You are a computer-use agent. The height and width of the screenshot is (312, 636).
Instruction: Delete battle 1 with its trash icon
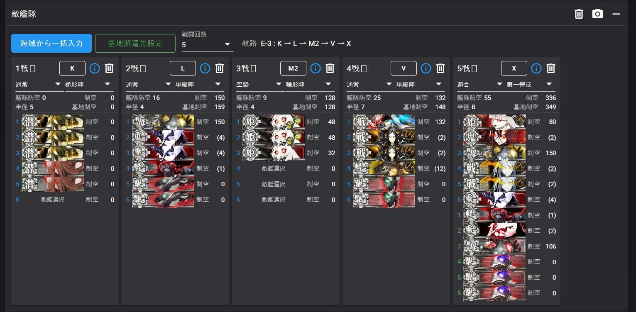click(x=109, y=68)
